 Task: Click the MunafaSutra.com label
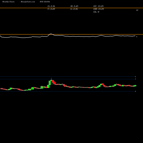28,2
